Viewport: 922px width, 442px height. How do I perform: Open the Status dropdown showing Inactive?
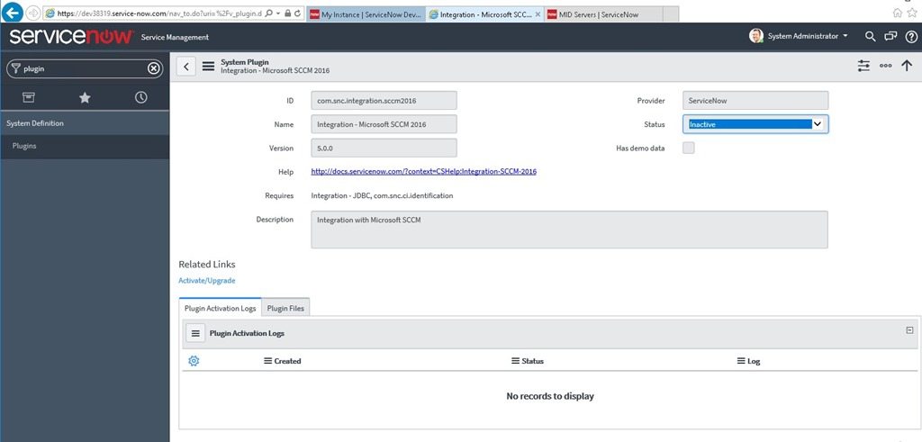click(755, 124)
